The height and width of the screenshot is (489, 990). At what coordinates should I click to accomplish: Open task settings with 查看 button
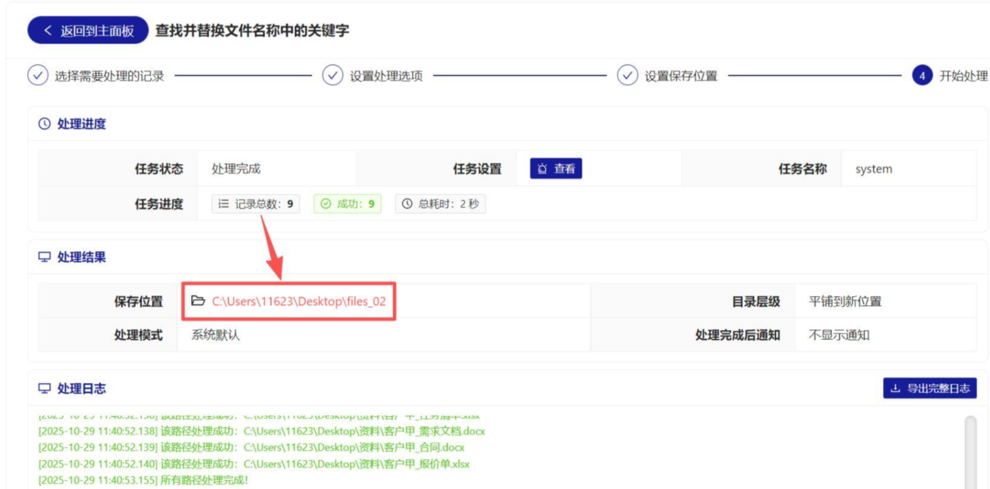click(x=556, y=169)
